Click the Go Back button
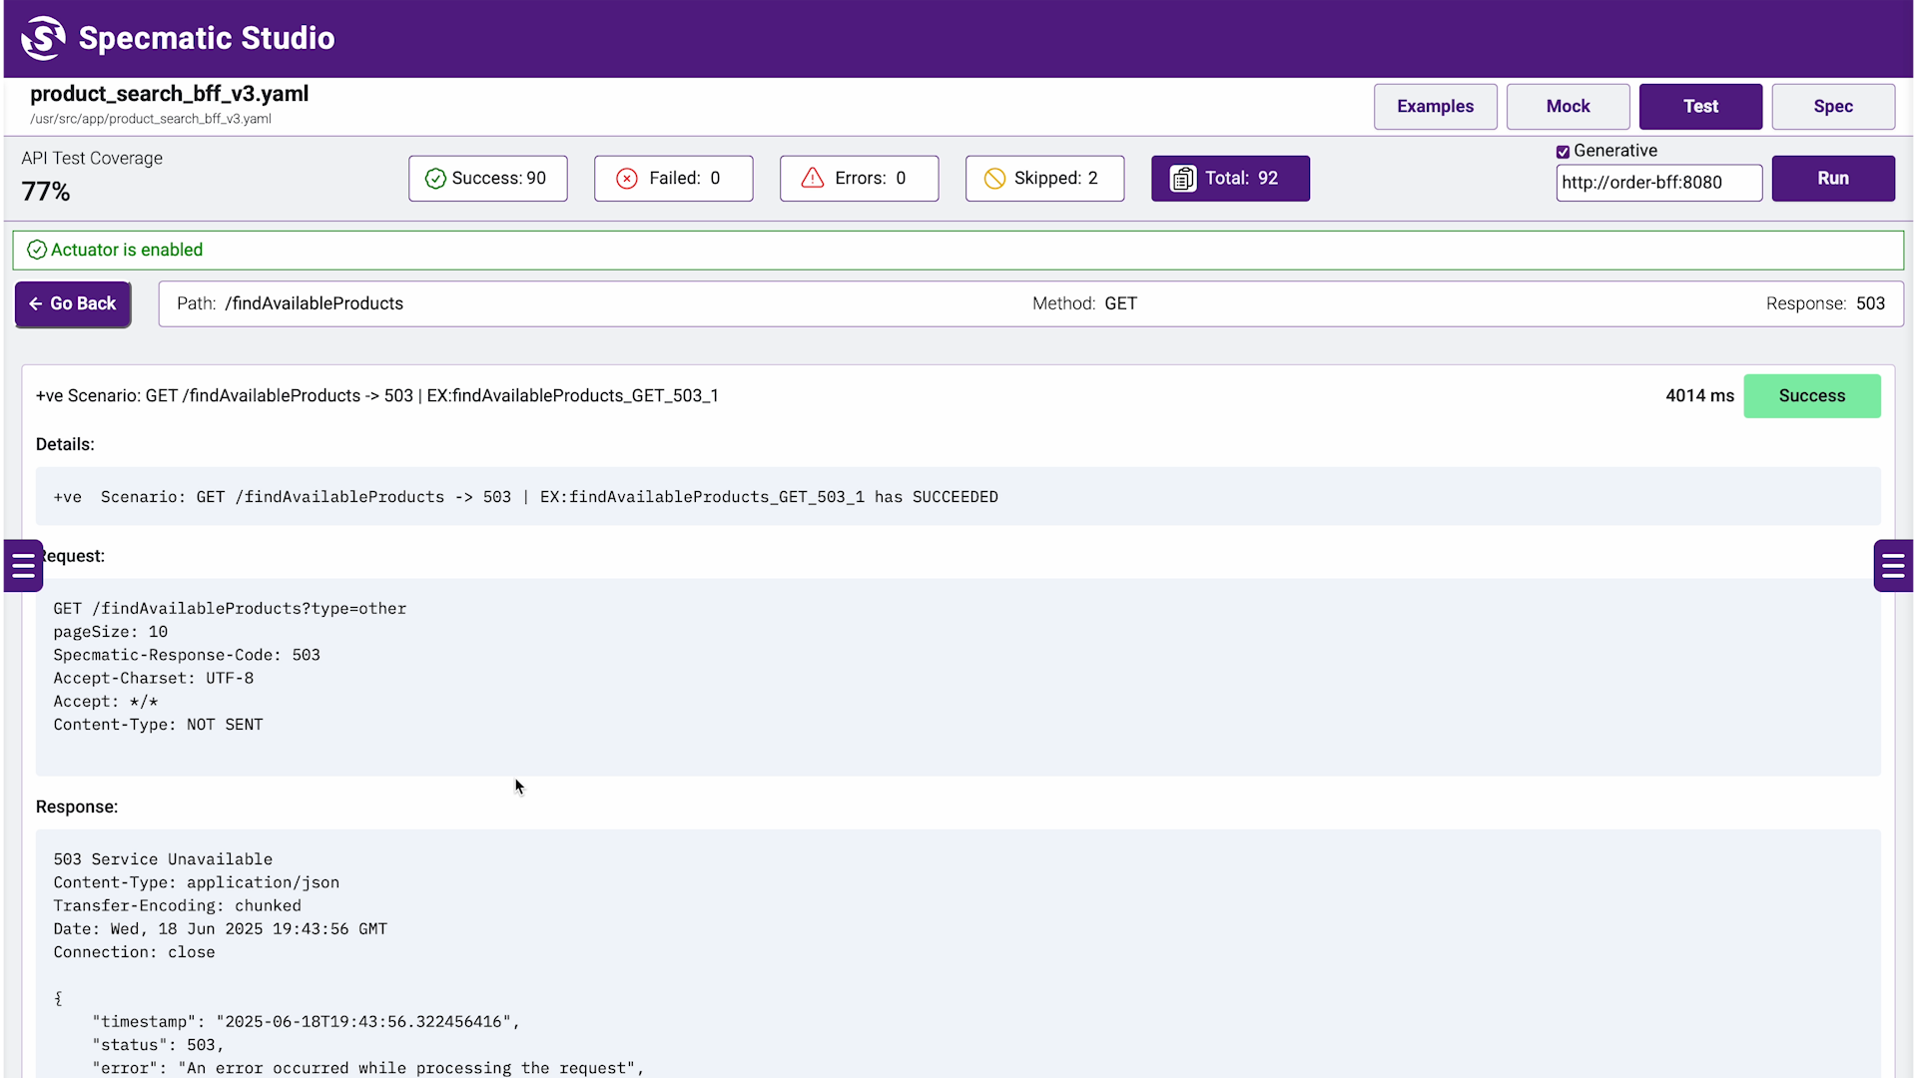The height and width of the screenshot is (1078, 1917). (x=73, y=303)
